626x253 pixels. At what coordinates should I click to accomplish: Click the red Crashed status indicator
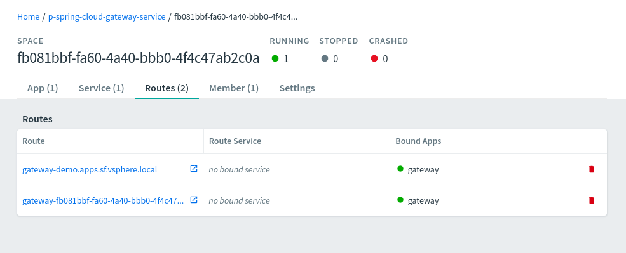click(x=374, y=58)
